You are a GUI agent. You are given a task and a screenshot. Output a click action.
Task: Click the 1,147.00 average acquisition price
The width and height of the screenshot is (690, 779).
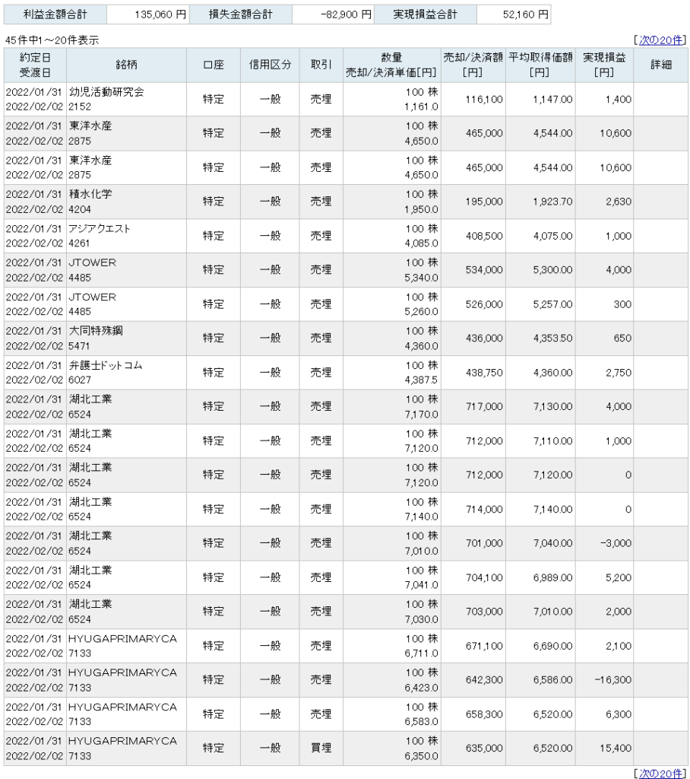click(552, 100)
